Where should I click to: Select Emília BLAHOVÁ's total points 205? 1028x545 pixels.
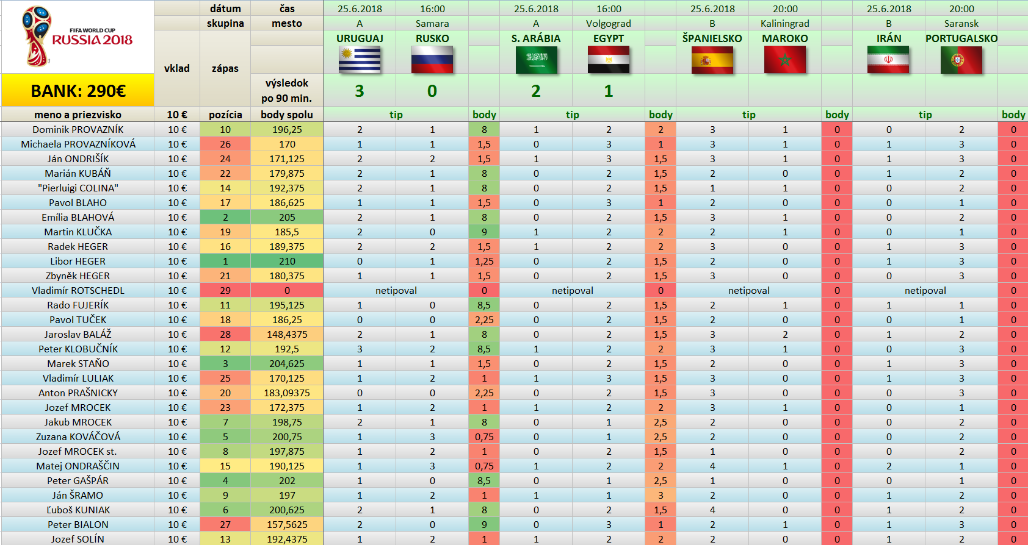click(287, 217)
